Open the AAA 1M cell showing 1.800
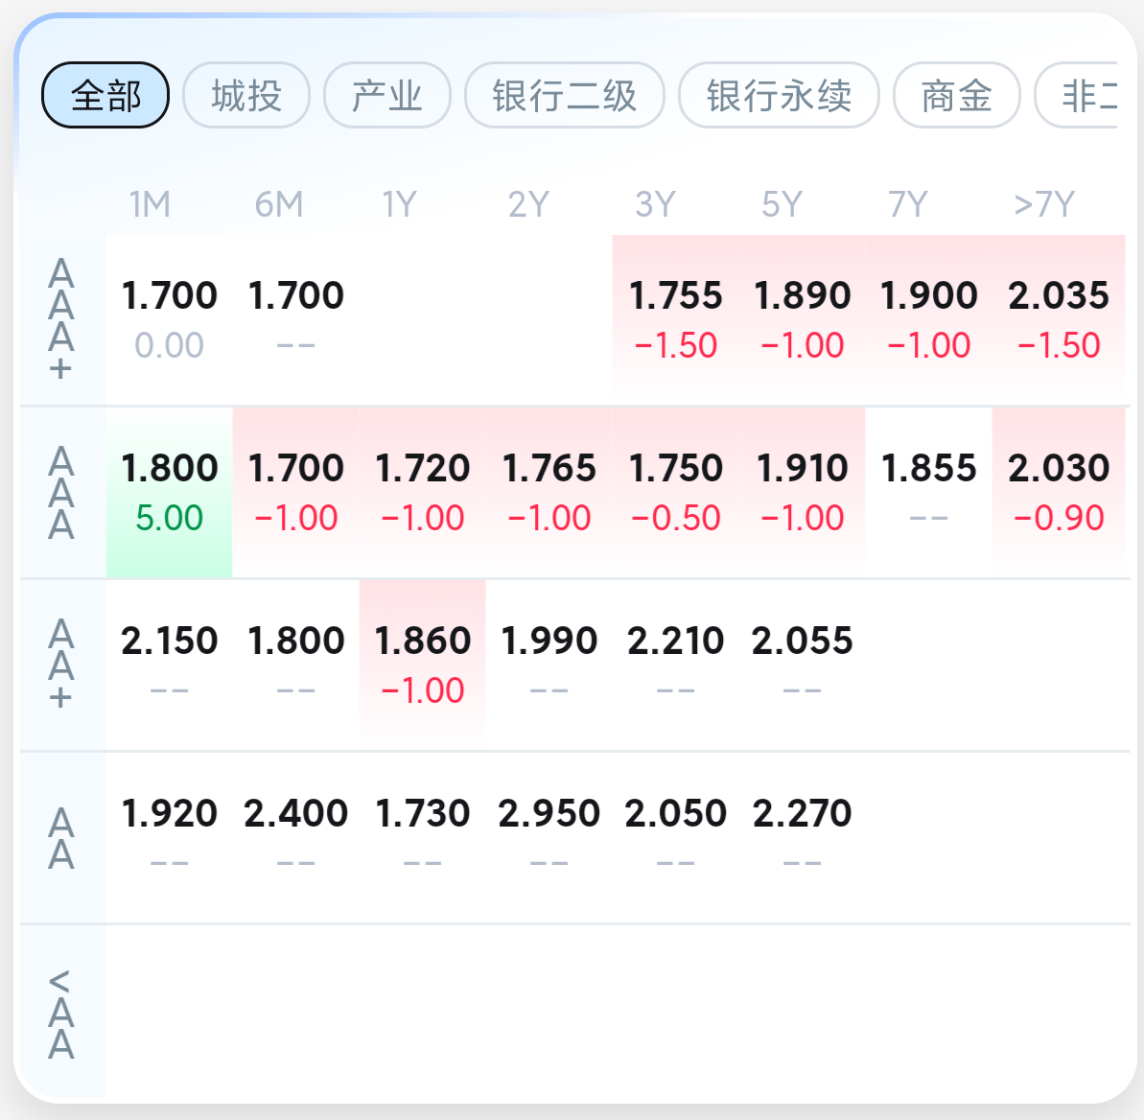The width and height of the screenshot is (1144, 1120). point(170,493)
